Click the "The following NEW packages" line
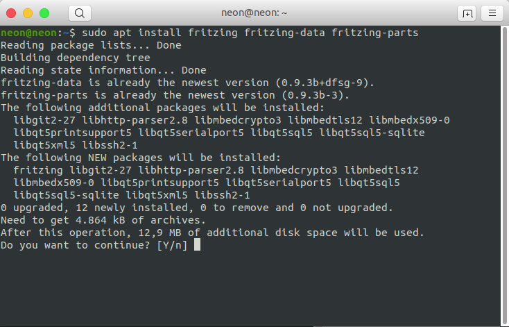Image resolution: width=509 pixels, height=327 pixels. [140, 158]
